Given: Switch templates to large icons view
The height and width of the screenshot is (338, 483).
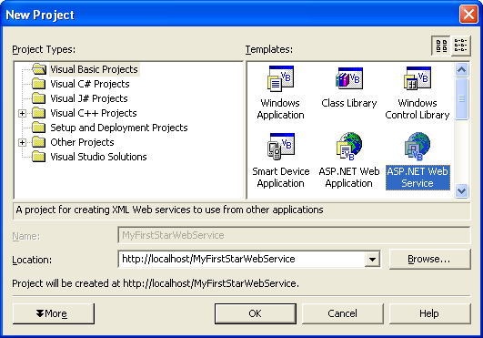Looking at the screenshot, I should point(441,46).
